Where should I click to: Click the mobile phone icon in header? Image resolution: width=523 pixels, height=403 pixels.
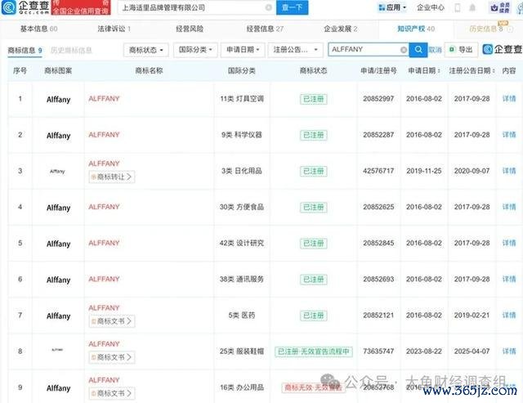click(x=458, y=7)
